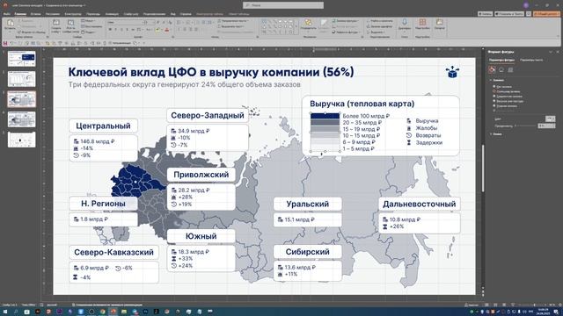Viewport: 563px width, 316px height.
Task: Switch to Text Options (Параметры текста) tab
Action: pyautogui.click(x=531, y=60)
